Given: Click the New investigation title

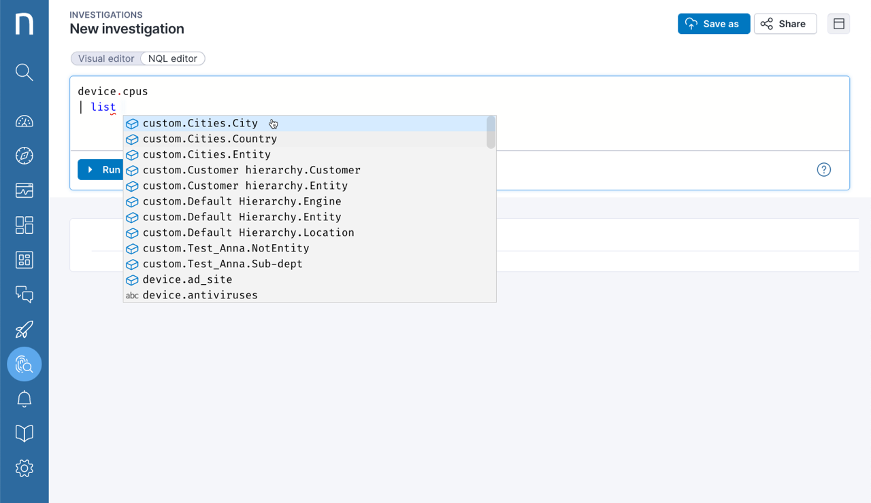Looking at the screenshot, I should coord(127,29).
